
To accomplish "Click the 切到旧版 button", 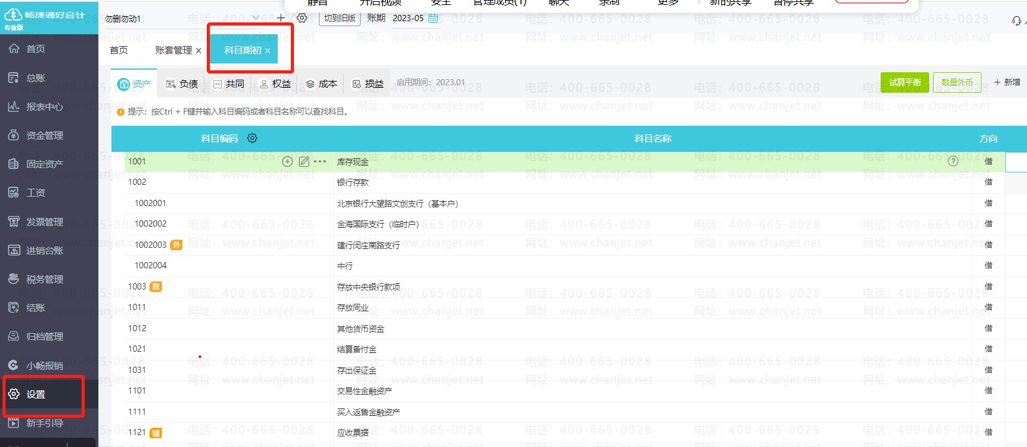I will 339,18.
